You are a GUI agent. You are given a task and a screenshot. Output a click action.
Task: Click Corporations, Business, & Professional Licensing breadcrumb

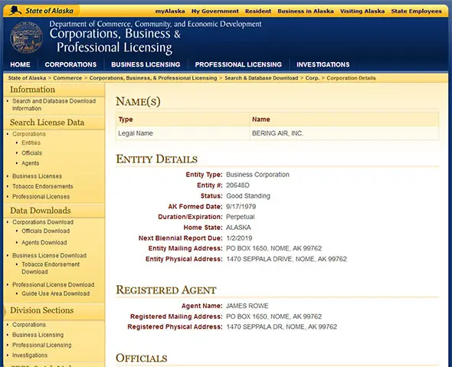point(153,78)
